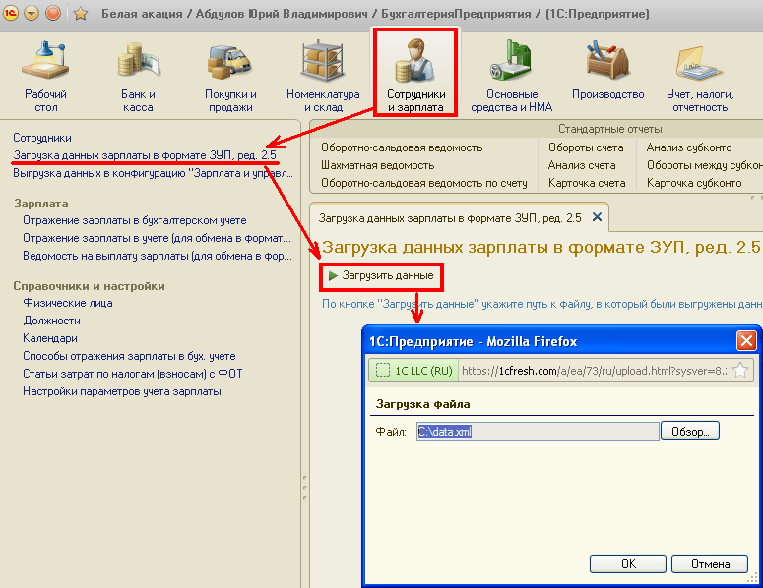The image size is (763, 588).
Task: Open Обороты между субконто report
Action: tap(705, 165)
